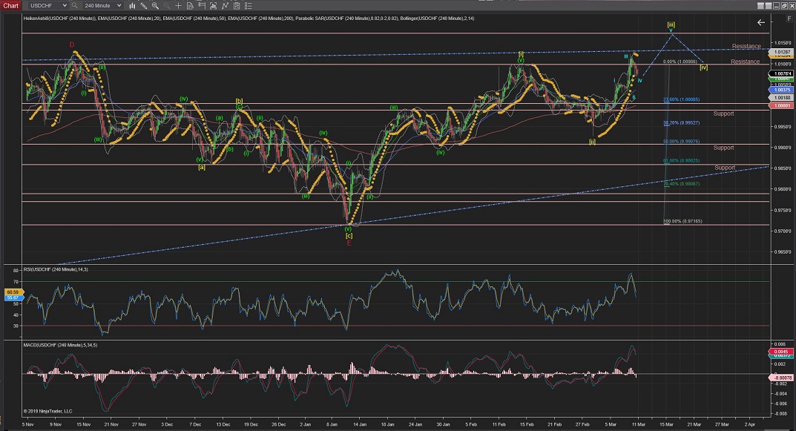Select black 1.00764 current price marker
Image resolution: width=796 pixels, height=431 pixels.
(780, 73)
